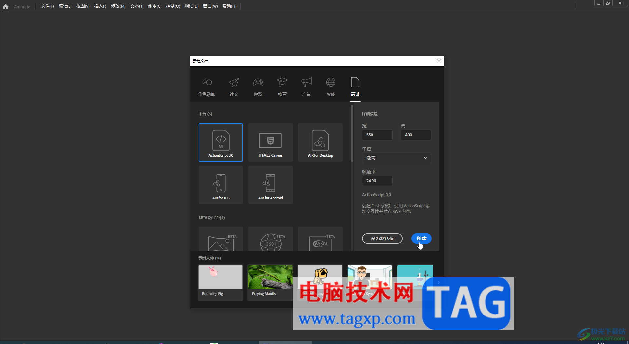Choose the BETA VR 360 platform
This screenshot has width=629, height=344.
[x=271, y=239]
